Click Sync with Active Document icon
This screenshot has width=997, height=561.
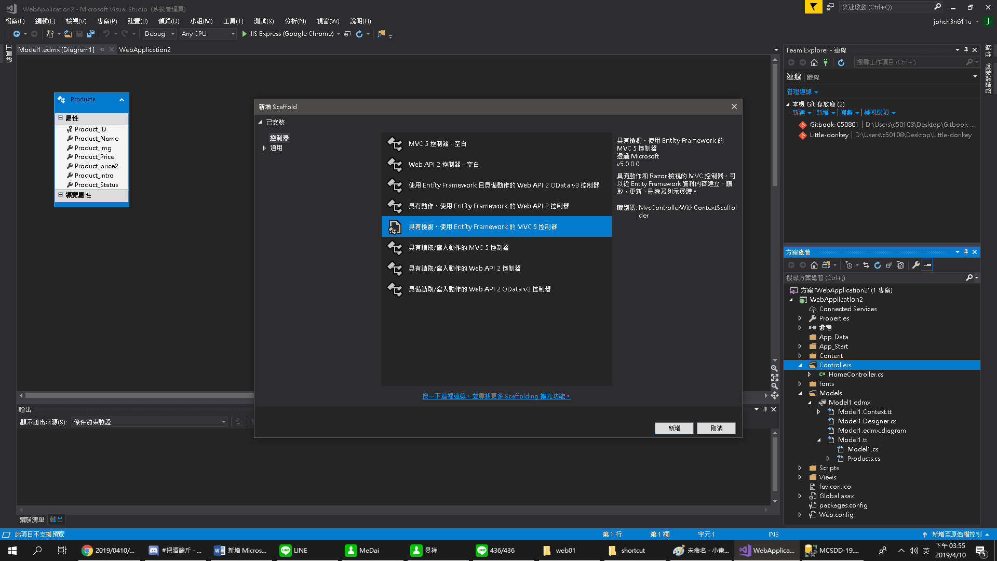pyautogui.click(x=866, y=265)
